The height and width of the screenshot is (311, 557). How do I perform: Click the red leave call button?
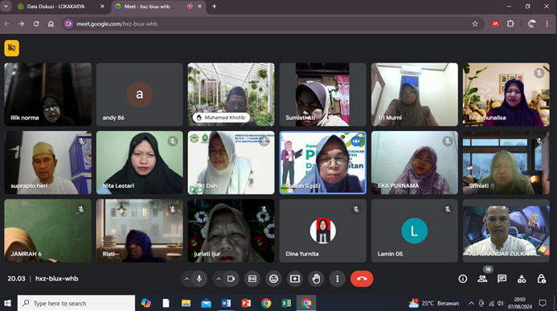tap(362, 279)
